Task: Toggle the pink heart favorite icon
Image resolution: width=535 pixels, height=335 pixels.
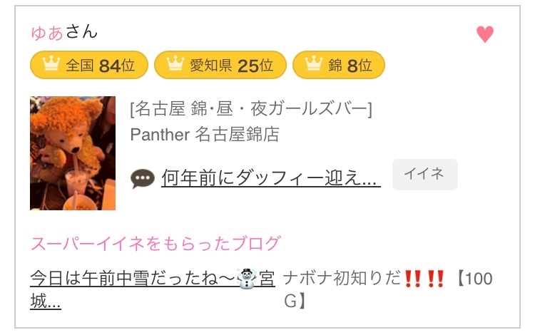Action: point(485,34)
